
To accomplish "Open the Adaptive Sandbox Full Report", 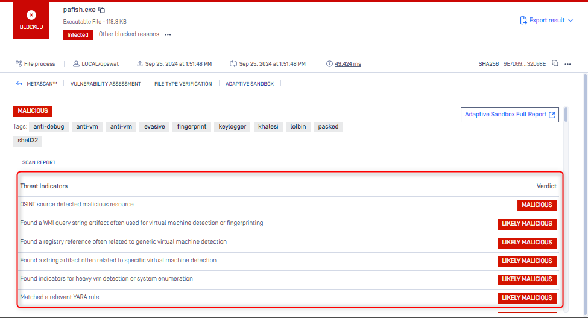I will 510,115.
